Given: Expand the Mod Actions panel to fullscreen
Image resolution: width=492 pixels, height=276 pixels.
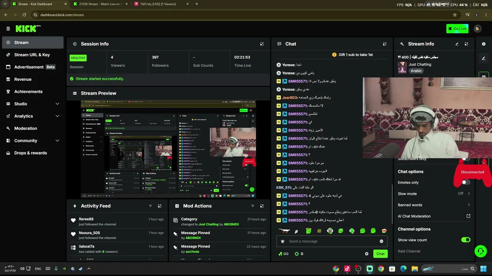Looking at the screenshot, I should click(262, 206).
